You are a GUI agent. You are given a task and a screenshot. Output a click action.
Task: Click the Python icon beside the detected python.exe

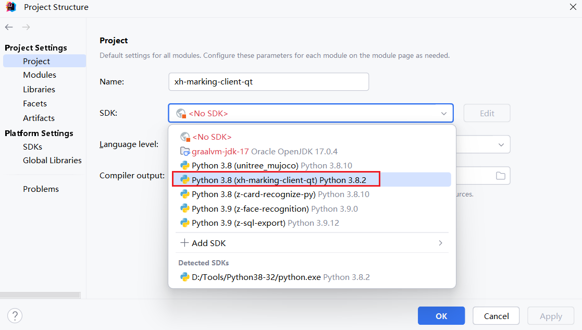[x=184, y=277]
